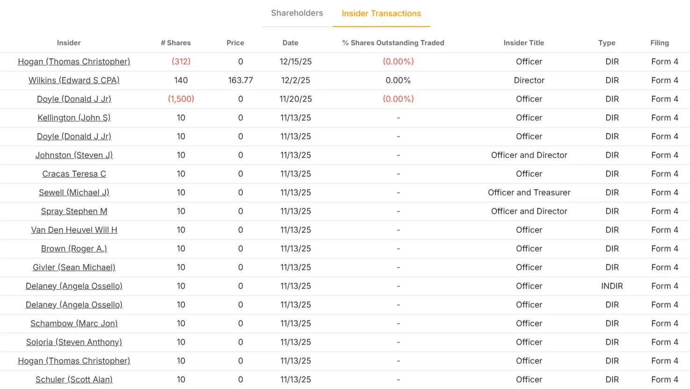Open Brown (Roger A.) insider link
Screen dimensions: 690x389
[x=74, y=249]
